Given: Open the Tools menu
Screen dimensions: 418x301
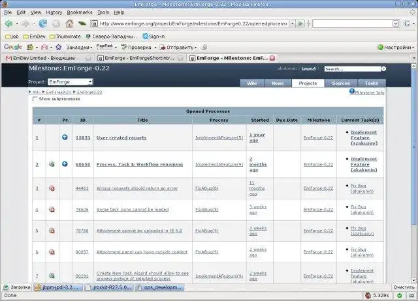Looking at the screenshot, I should (x=103, y=12).
